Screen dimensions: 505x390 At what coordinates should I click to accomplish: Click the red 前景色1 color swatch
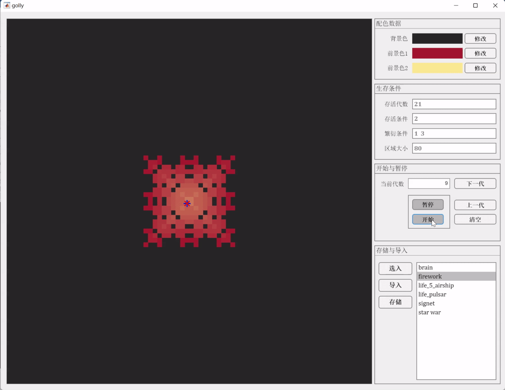437,53
